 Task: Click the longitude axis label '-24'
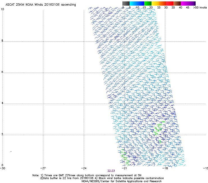[84, 168]
